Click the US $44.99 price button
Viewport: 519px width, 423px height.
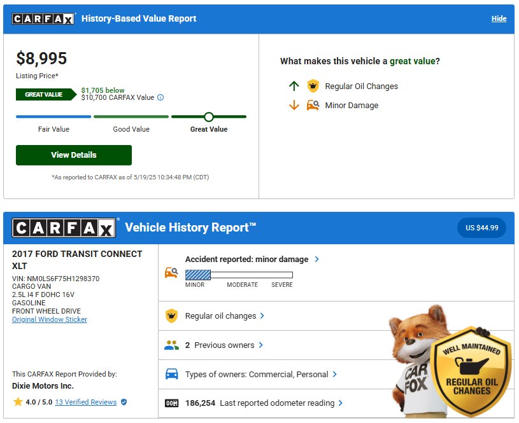(481, 228)
